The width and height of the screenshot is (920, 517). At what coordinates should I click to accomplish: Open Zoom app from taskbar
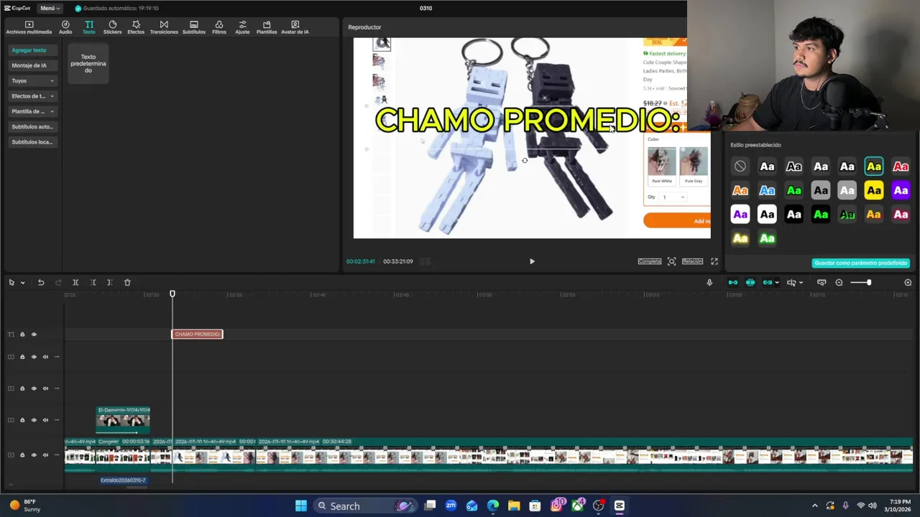(451, 506)
